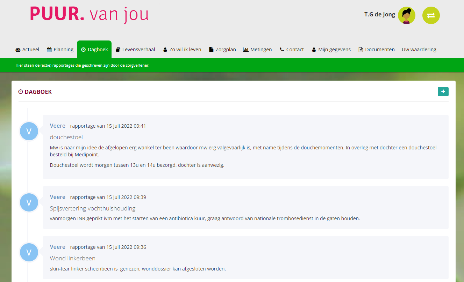Click the PUUR. van jou logo
This screenshot has height=282, width=464.
coord(89,15)
